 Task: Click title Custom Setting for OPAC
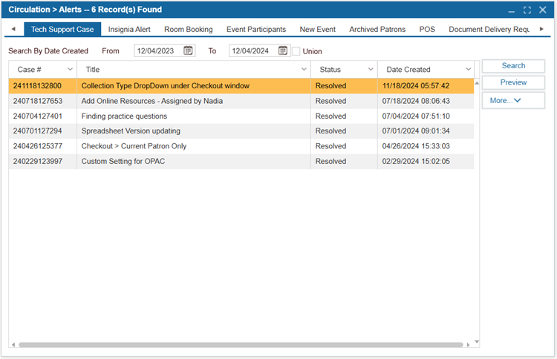(123, 161)
